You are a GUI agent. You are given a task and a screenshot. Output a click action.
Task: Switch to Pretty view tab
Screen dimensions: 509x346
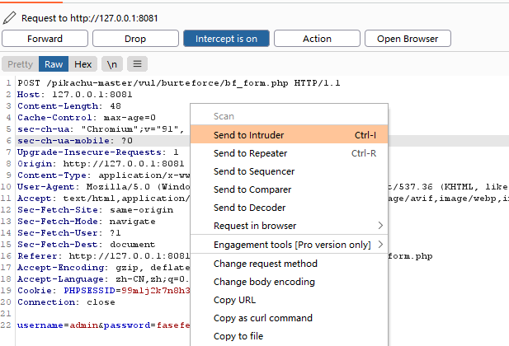pos(21,64)
